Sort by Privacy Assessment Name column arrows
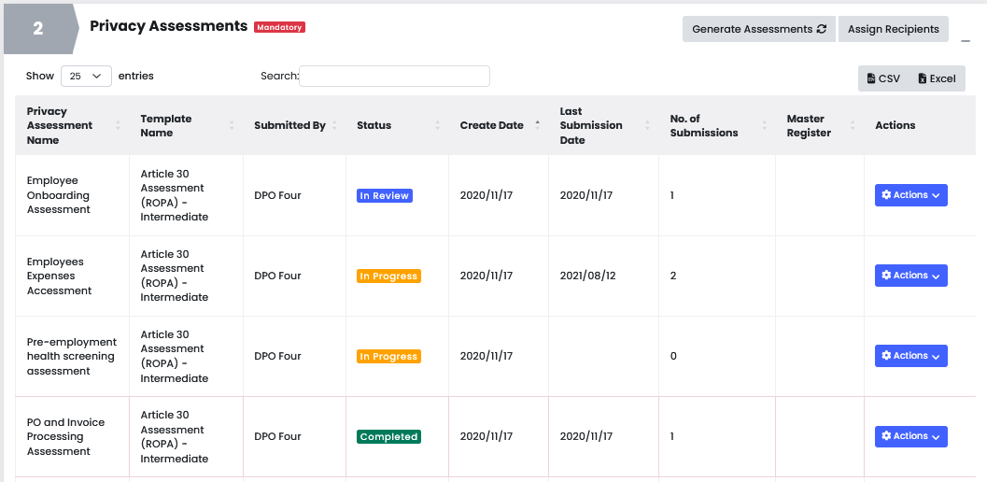The image size is (987, 482). point(118,125)
